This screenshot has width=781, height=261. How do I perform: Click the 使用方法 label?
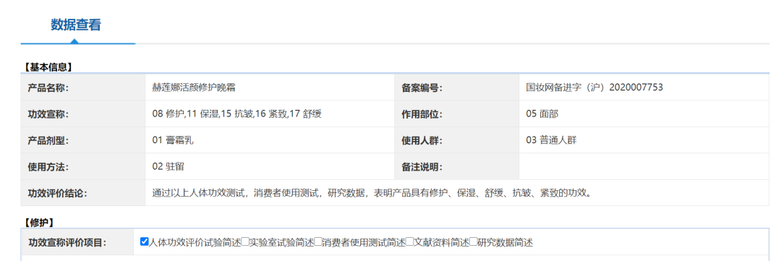coord(48,167)
